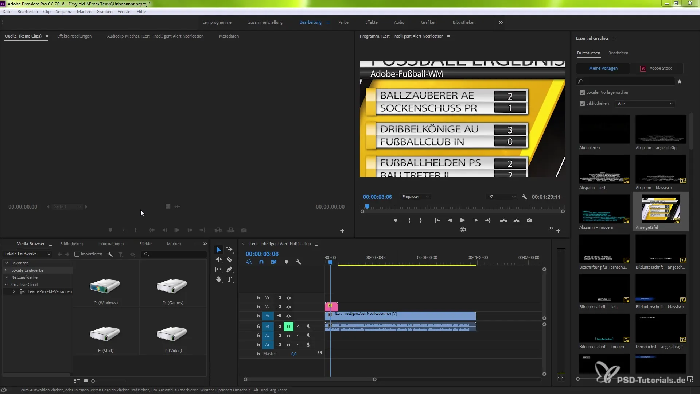Adjust Media Browser thumbnail size slider
Image resolution: width=700 pixels, height=394 pixels.
click(93, 381)
